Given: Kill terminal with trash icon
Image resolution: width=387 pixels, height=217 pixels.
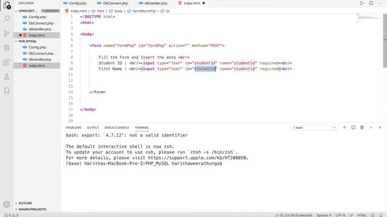Looking at the screenshot, I should (362, 127).
